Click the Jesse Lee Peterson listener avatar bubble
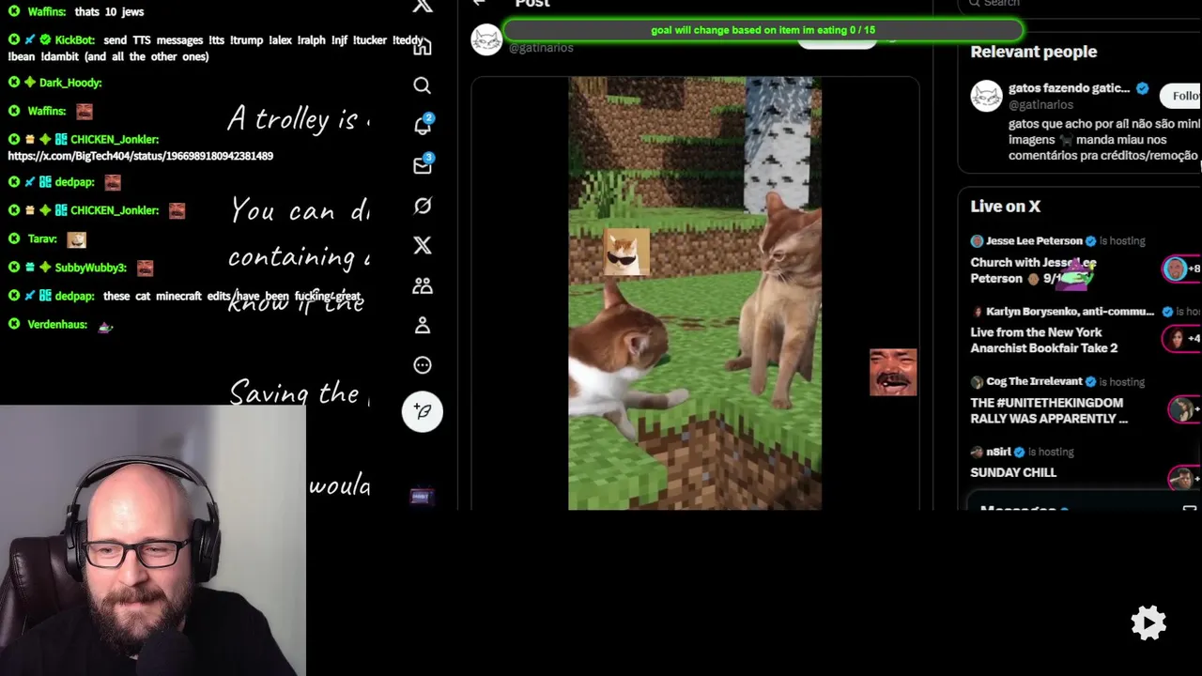The width and height of the screenshot is (1202, 676). tap(1176, 269)
